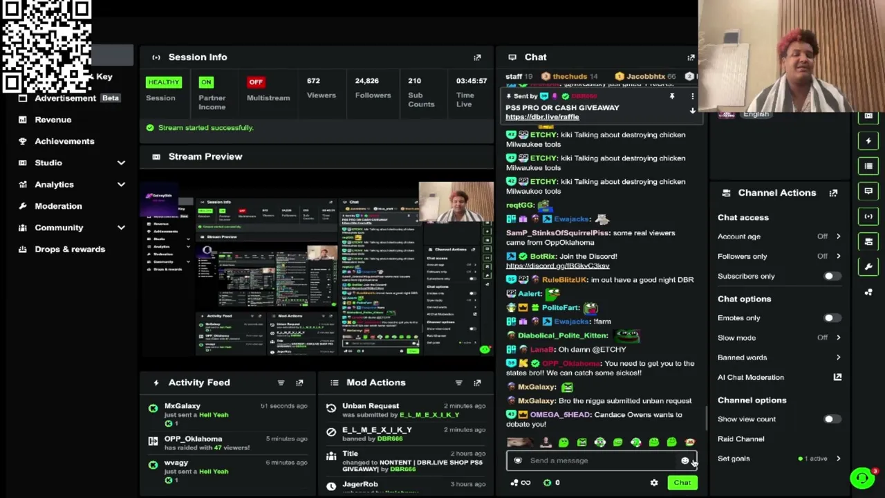The image size is (885, 498).
Task: Click DBR666 in the ban entry
Action: point(390,439)
